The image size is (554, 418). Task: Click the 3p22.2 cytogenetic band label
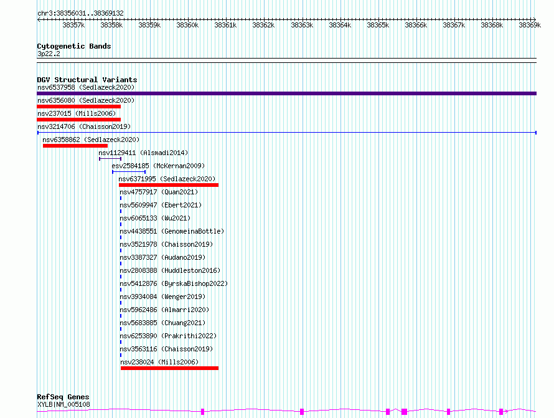[x=49, y=54]
